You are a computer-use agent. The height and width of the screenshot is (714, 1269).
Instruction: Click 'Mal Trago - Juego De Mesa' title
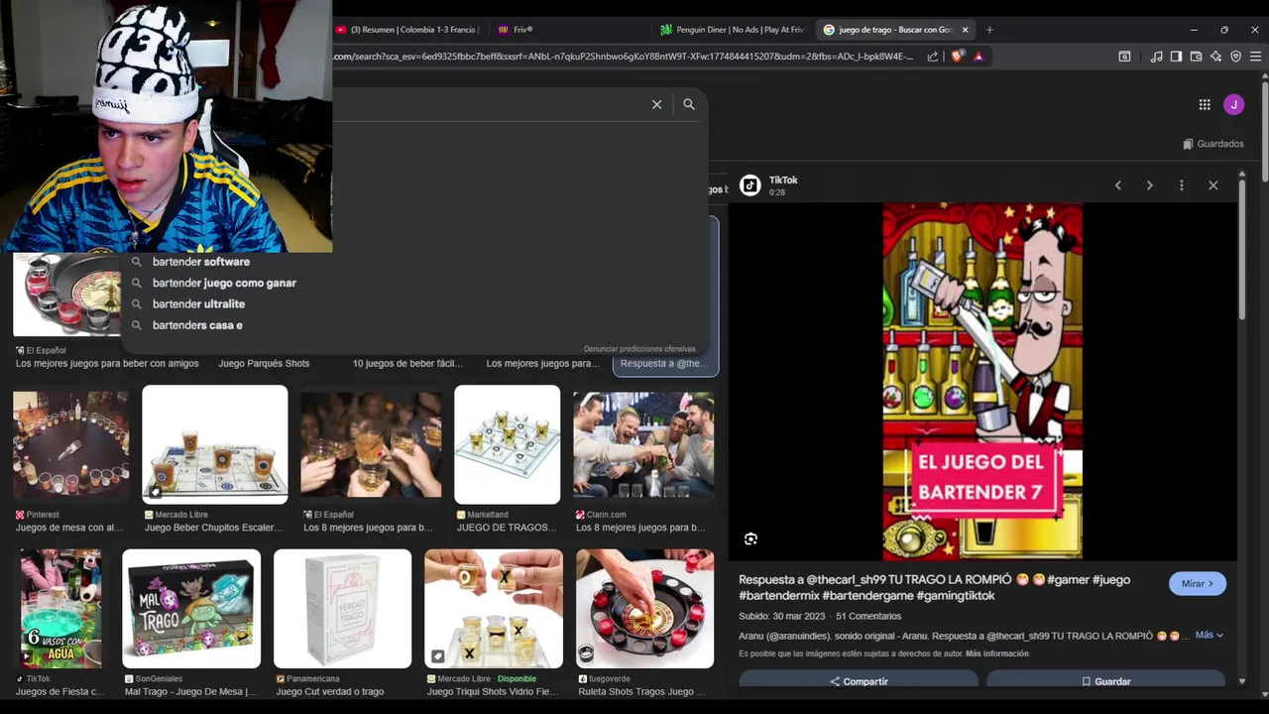click(187, 692)
